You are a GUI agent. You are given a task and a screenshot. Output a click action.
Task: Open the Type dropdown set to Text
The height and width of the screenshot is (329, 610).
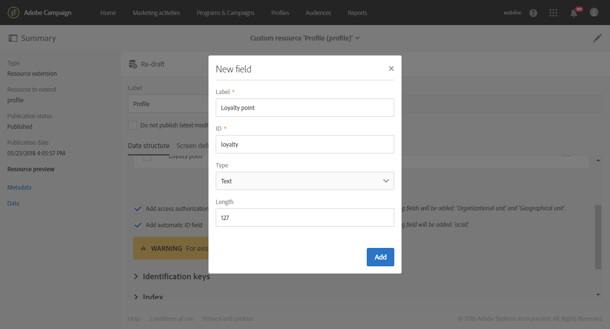[305, 181]
